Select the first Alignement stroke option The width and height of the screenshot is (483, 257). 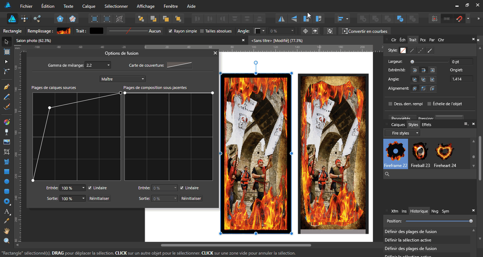pyautogui.click(x=415, y=88)
